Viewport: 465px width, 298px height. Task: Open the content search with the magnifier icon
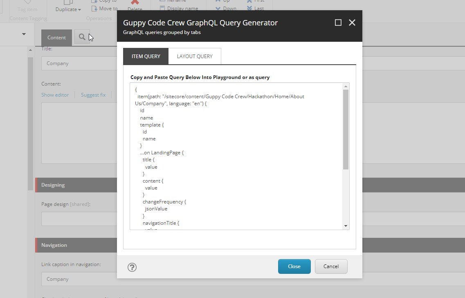point(82,36)
